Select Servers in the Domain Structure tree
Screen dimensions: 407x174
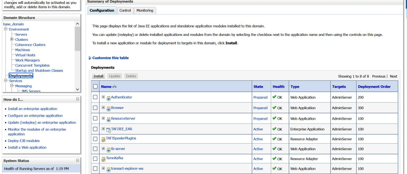point(21,34)
